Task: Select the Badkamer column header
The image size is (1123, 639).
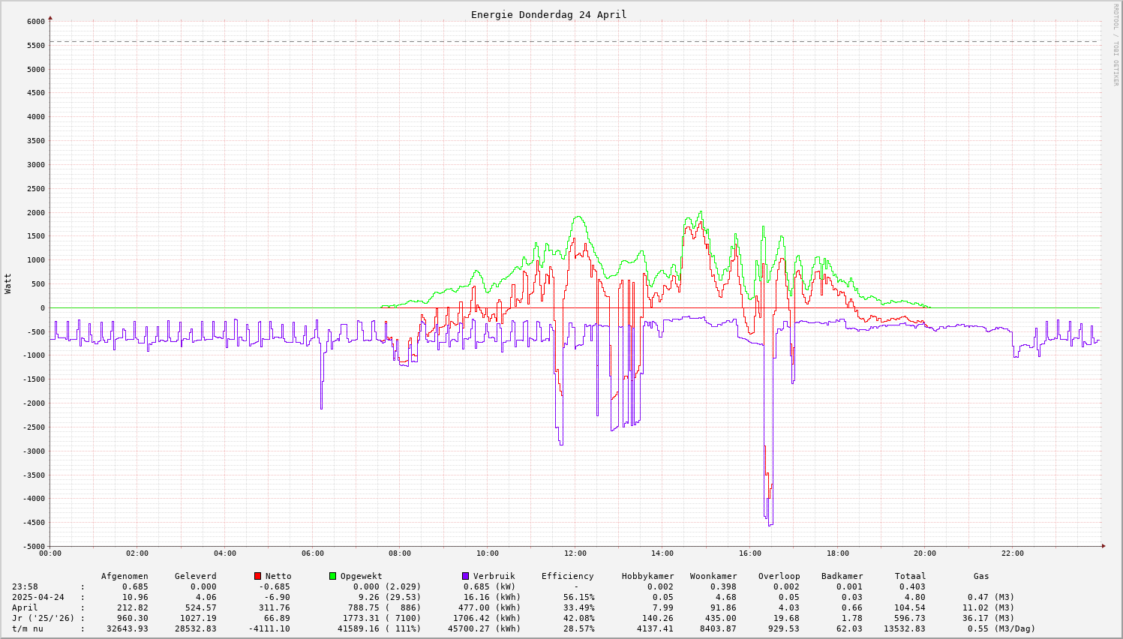Action: point(842,576)
